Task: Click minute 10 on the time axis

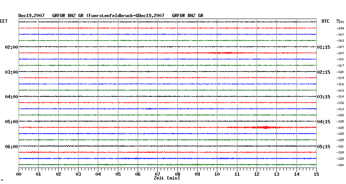Action: click(x=217, y=174)
